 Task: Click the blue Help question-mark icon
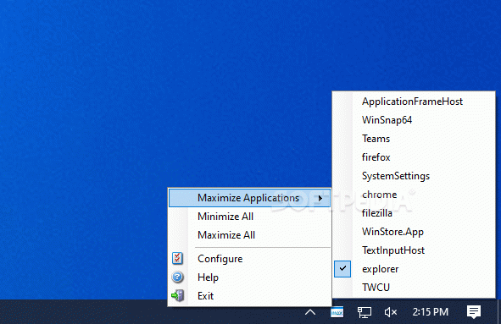[177, 277]
